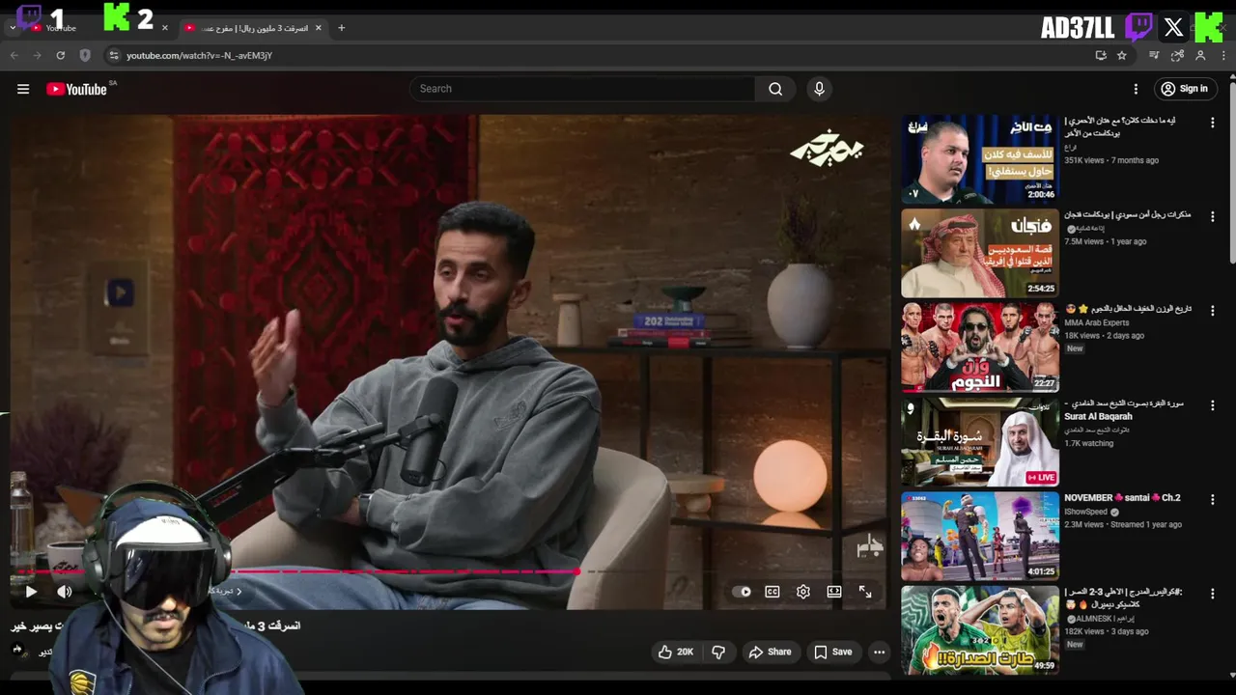Go to the YouTube home logo
The height and width of the screenshot is (695, 1236).
(x=76, y=89)
